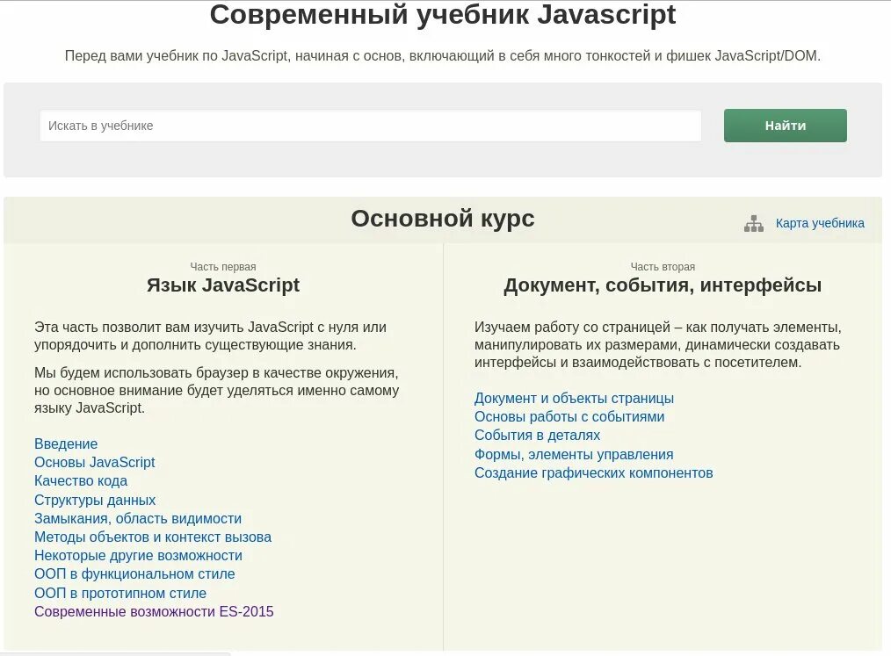Open Формы, элементы управления link
Image resolution: width=891 pixels, height=656 pixels.
tap(574, 454)
